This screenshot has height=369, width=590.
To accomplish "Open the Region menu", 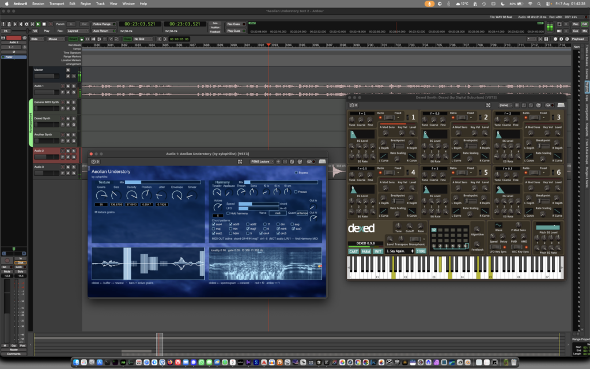I will (x=85, y=4).
